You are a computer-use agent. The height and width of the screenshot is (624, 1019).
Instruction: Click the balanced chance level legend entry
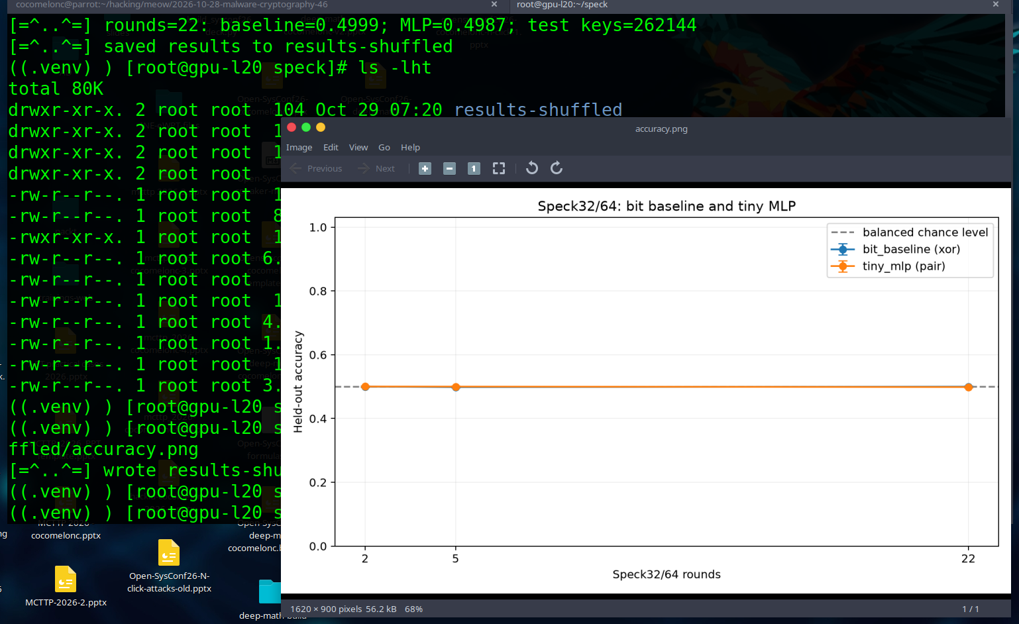point(910,232)
